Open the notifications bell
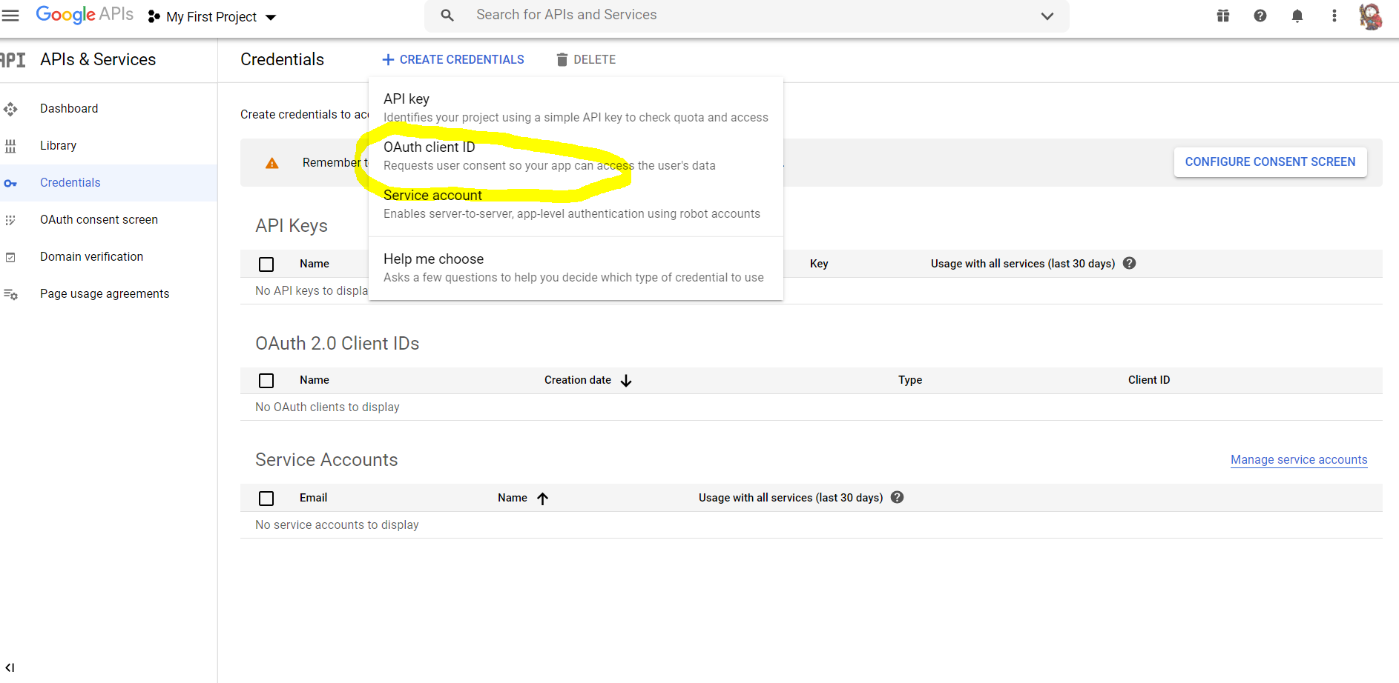 coord(1297,16)
